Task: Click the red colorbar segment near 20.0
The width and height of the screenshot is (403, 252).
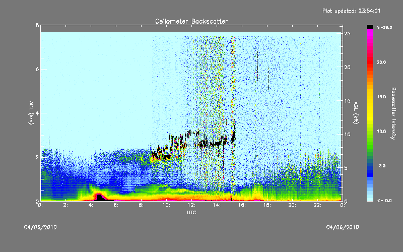Action: click(x=370, y=63)
